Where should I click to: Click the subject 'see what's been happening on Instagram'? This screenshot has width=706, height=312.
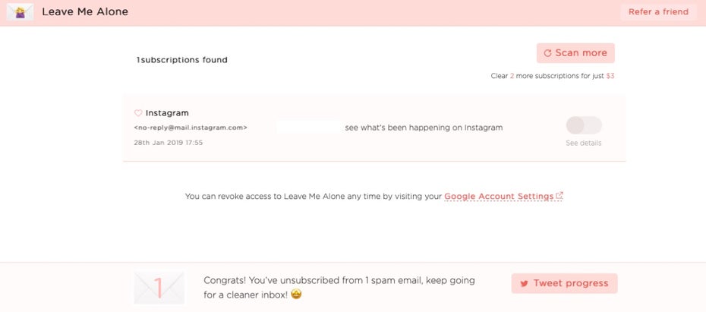424,128
